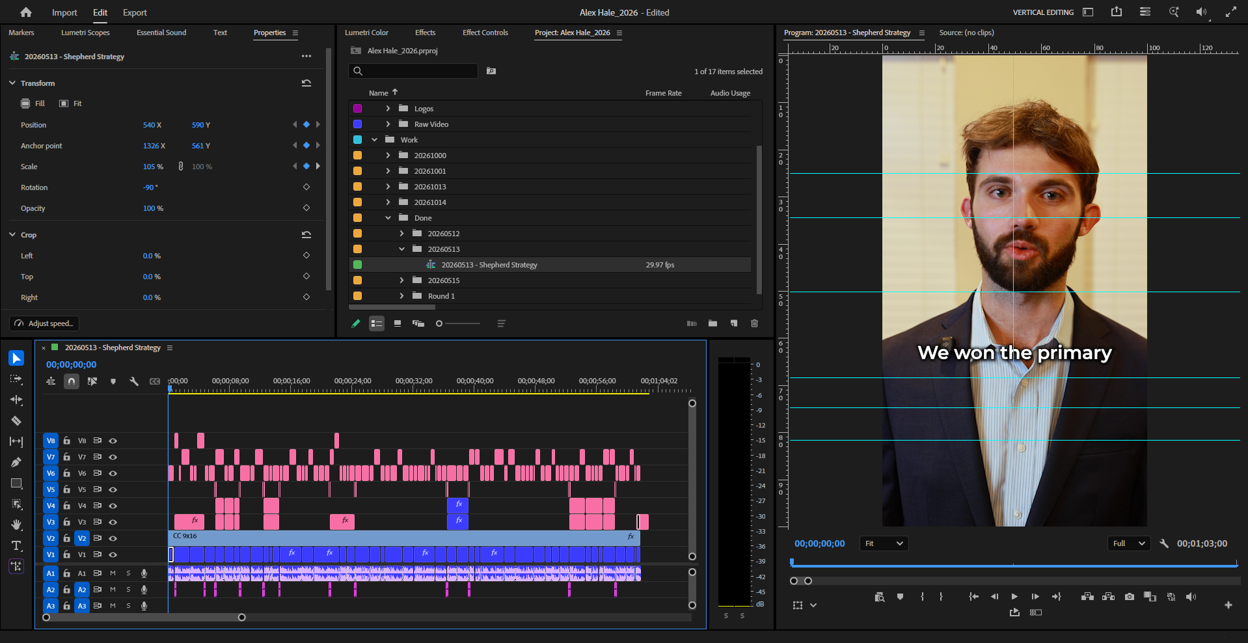The height and width of the screenshot is (643, 1248).
Task: Toggle V8 track output eye
Action: [113, 441]
